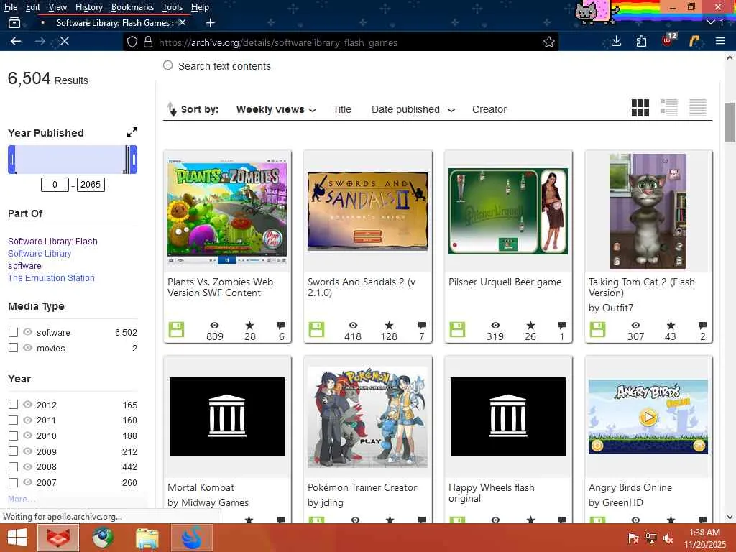Open the extensions puzzle icon

pos(641,41)
